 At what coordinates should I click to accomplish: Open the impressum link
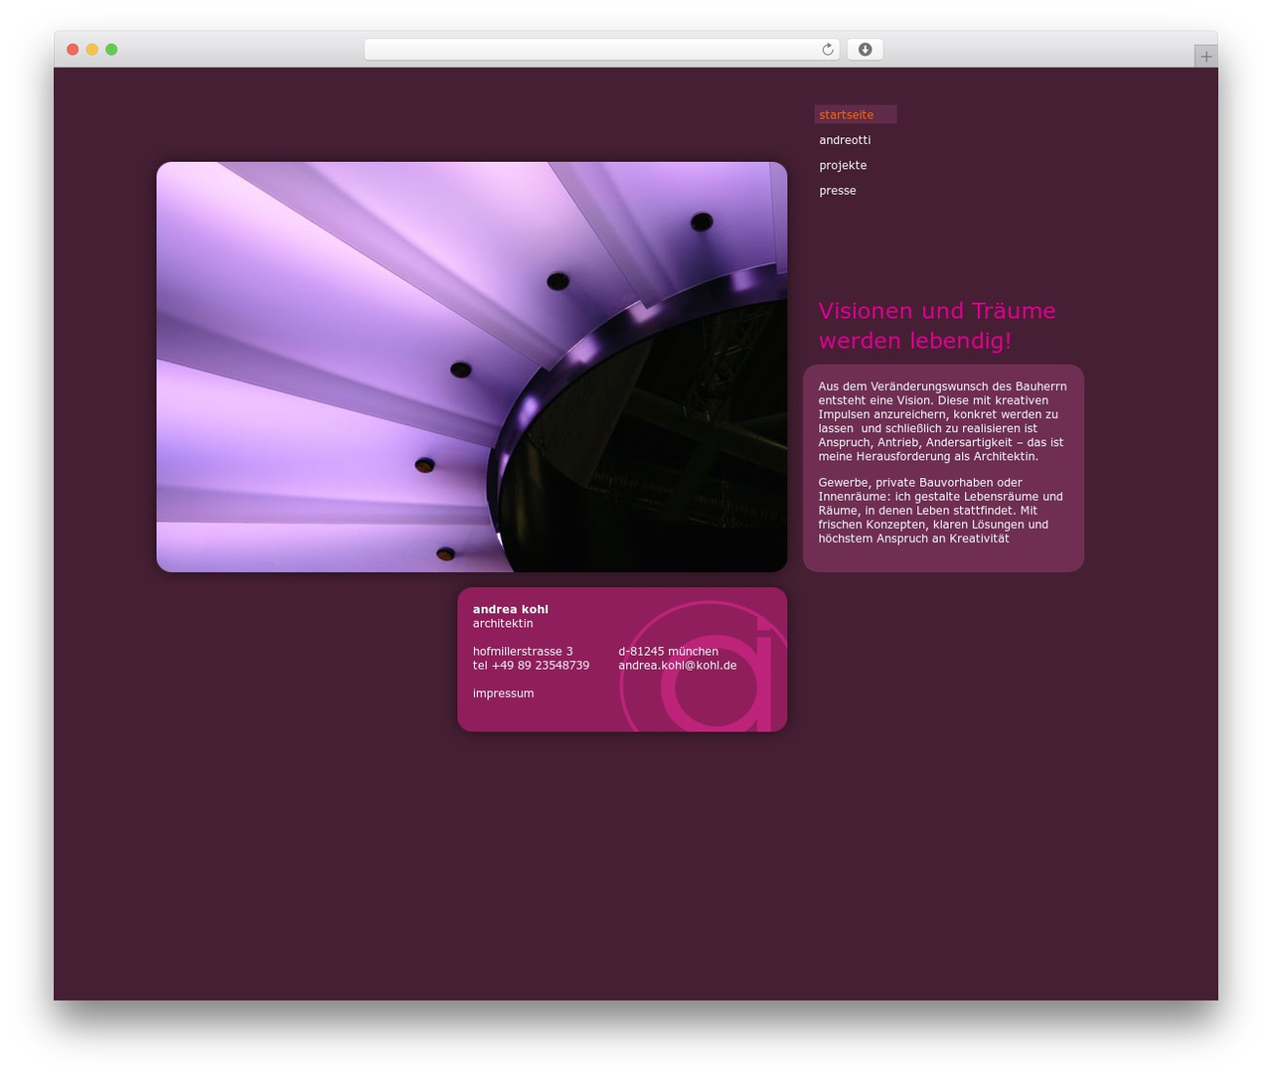pos(503,693)
